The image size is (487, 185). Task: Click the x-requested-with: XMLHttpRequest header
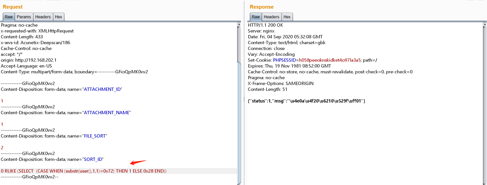(x=37, y=31)
